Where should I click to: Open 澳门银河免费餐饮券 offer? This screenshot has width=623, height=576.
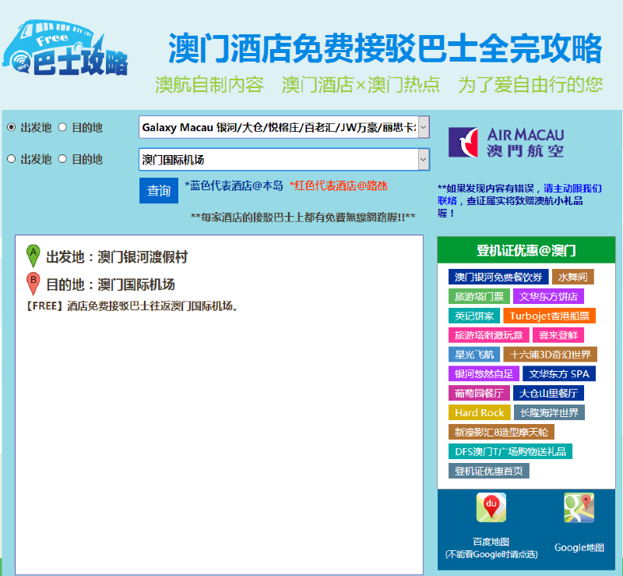point(498,277)
